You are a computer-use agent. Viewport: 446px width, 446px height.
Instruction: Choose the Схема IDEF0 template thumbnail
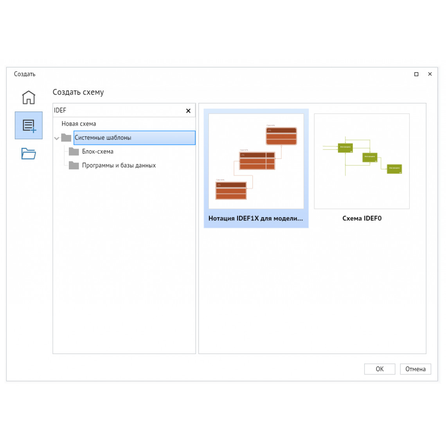tap(362, 161)
